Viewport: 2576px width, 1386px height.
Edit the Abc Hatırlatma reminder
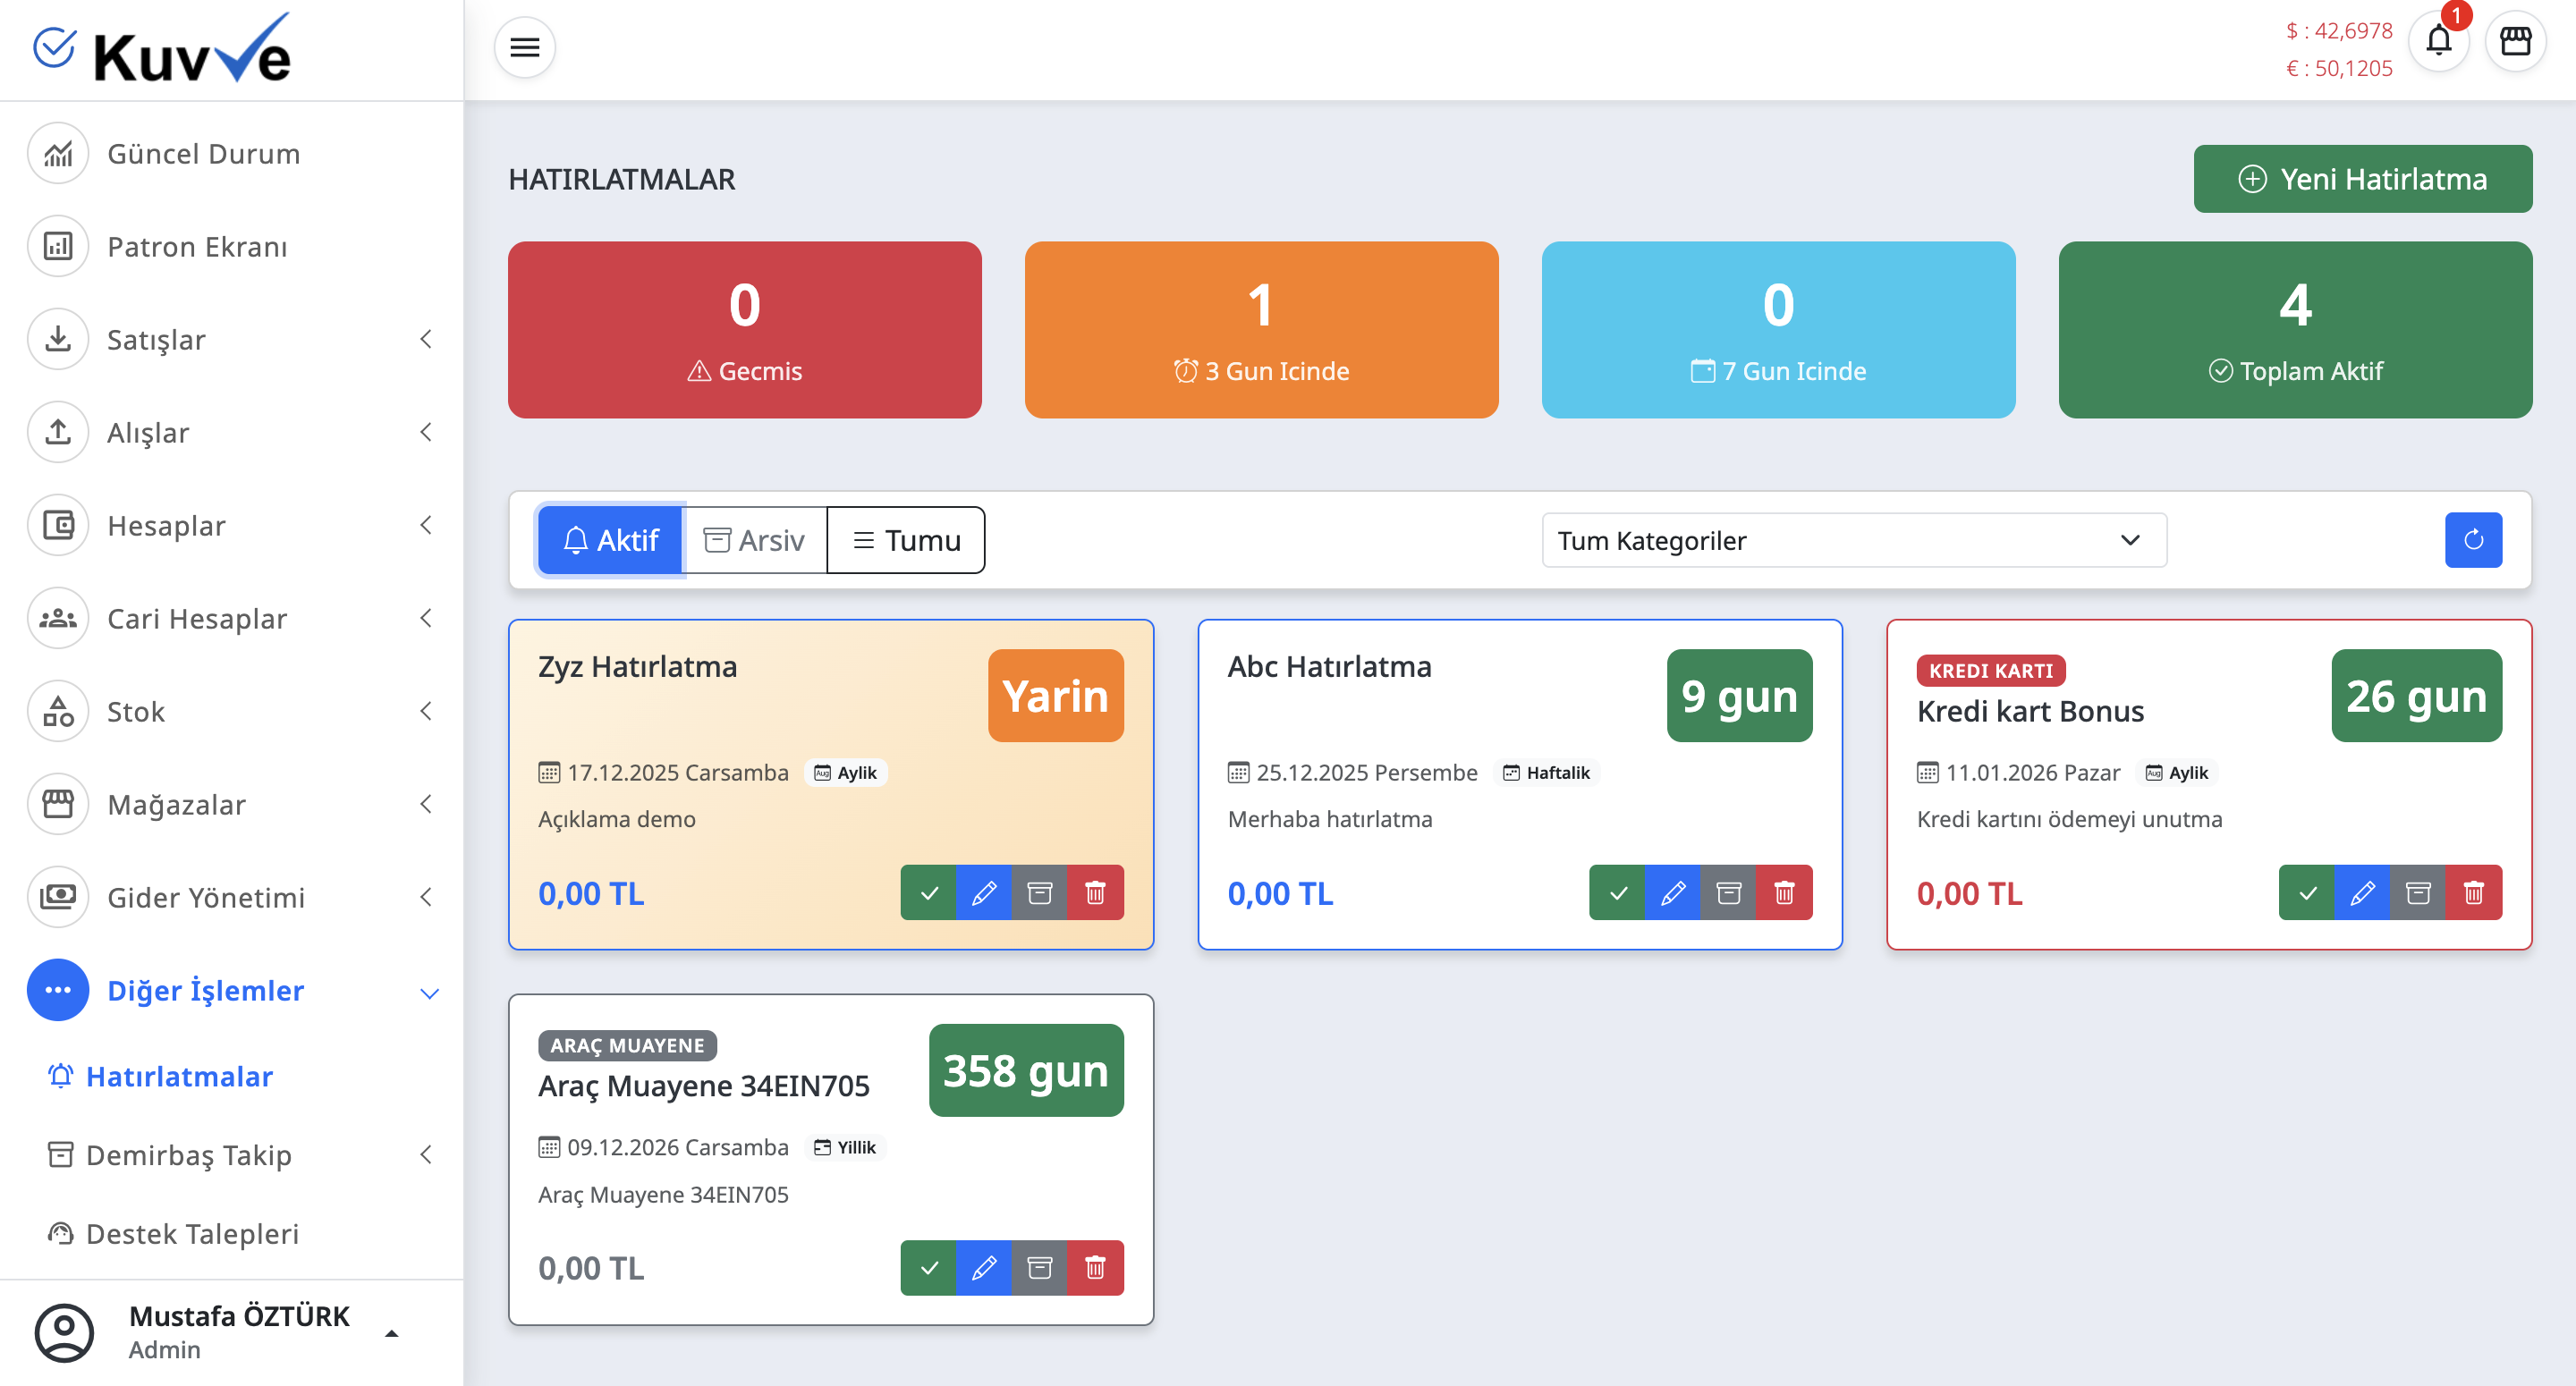(1673, 892)
